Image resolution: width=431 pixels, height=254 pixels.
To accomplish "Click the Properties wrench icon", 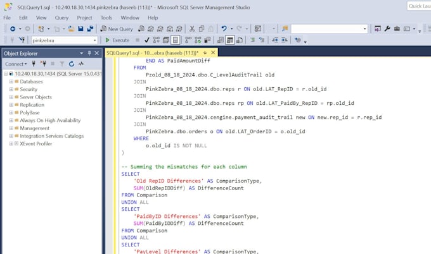I will click(x=387, y=29).
